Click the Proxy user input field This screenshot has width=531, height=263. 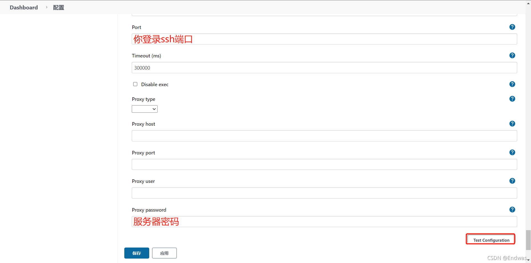point(324,193)
